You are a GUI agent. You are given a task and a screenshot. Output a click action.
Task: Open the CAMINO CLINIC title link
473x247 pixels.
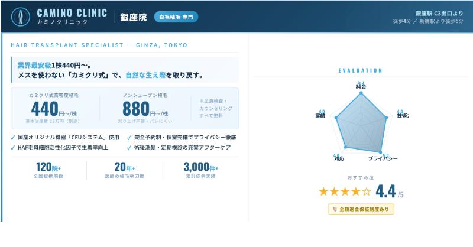[72, 12]
